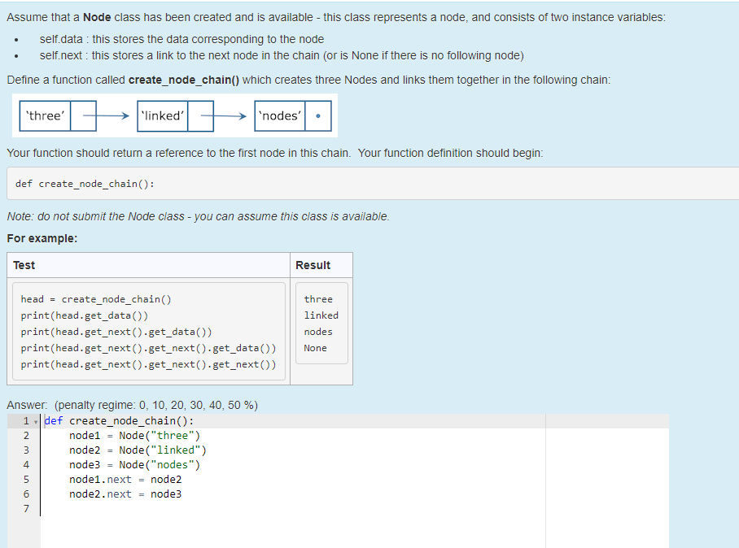This screenshot has width=739, height=548.
Task: Select line number 6 in the editor gutter
Action: point(26,494)
